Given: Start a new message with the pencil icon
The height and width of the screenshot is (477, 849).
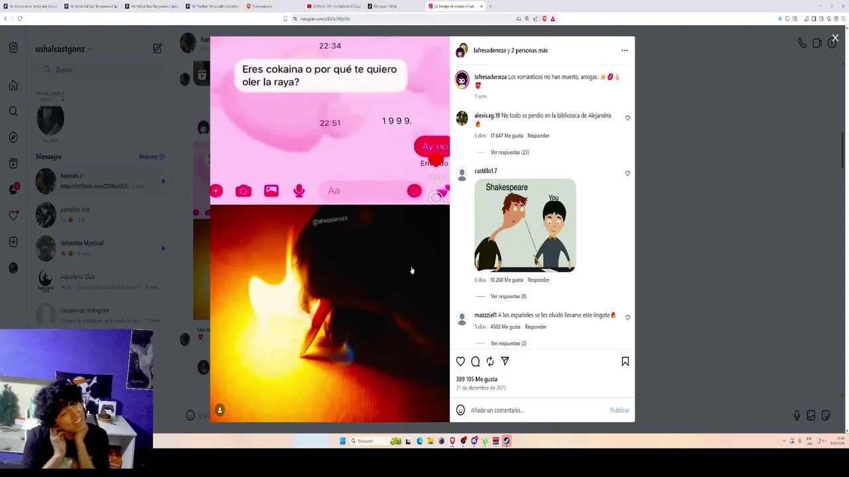Looking at the screenshot, I should coord(157,48).
